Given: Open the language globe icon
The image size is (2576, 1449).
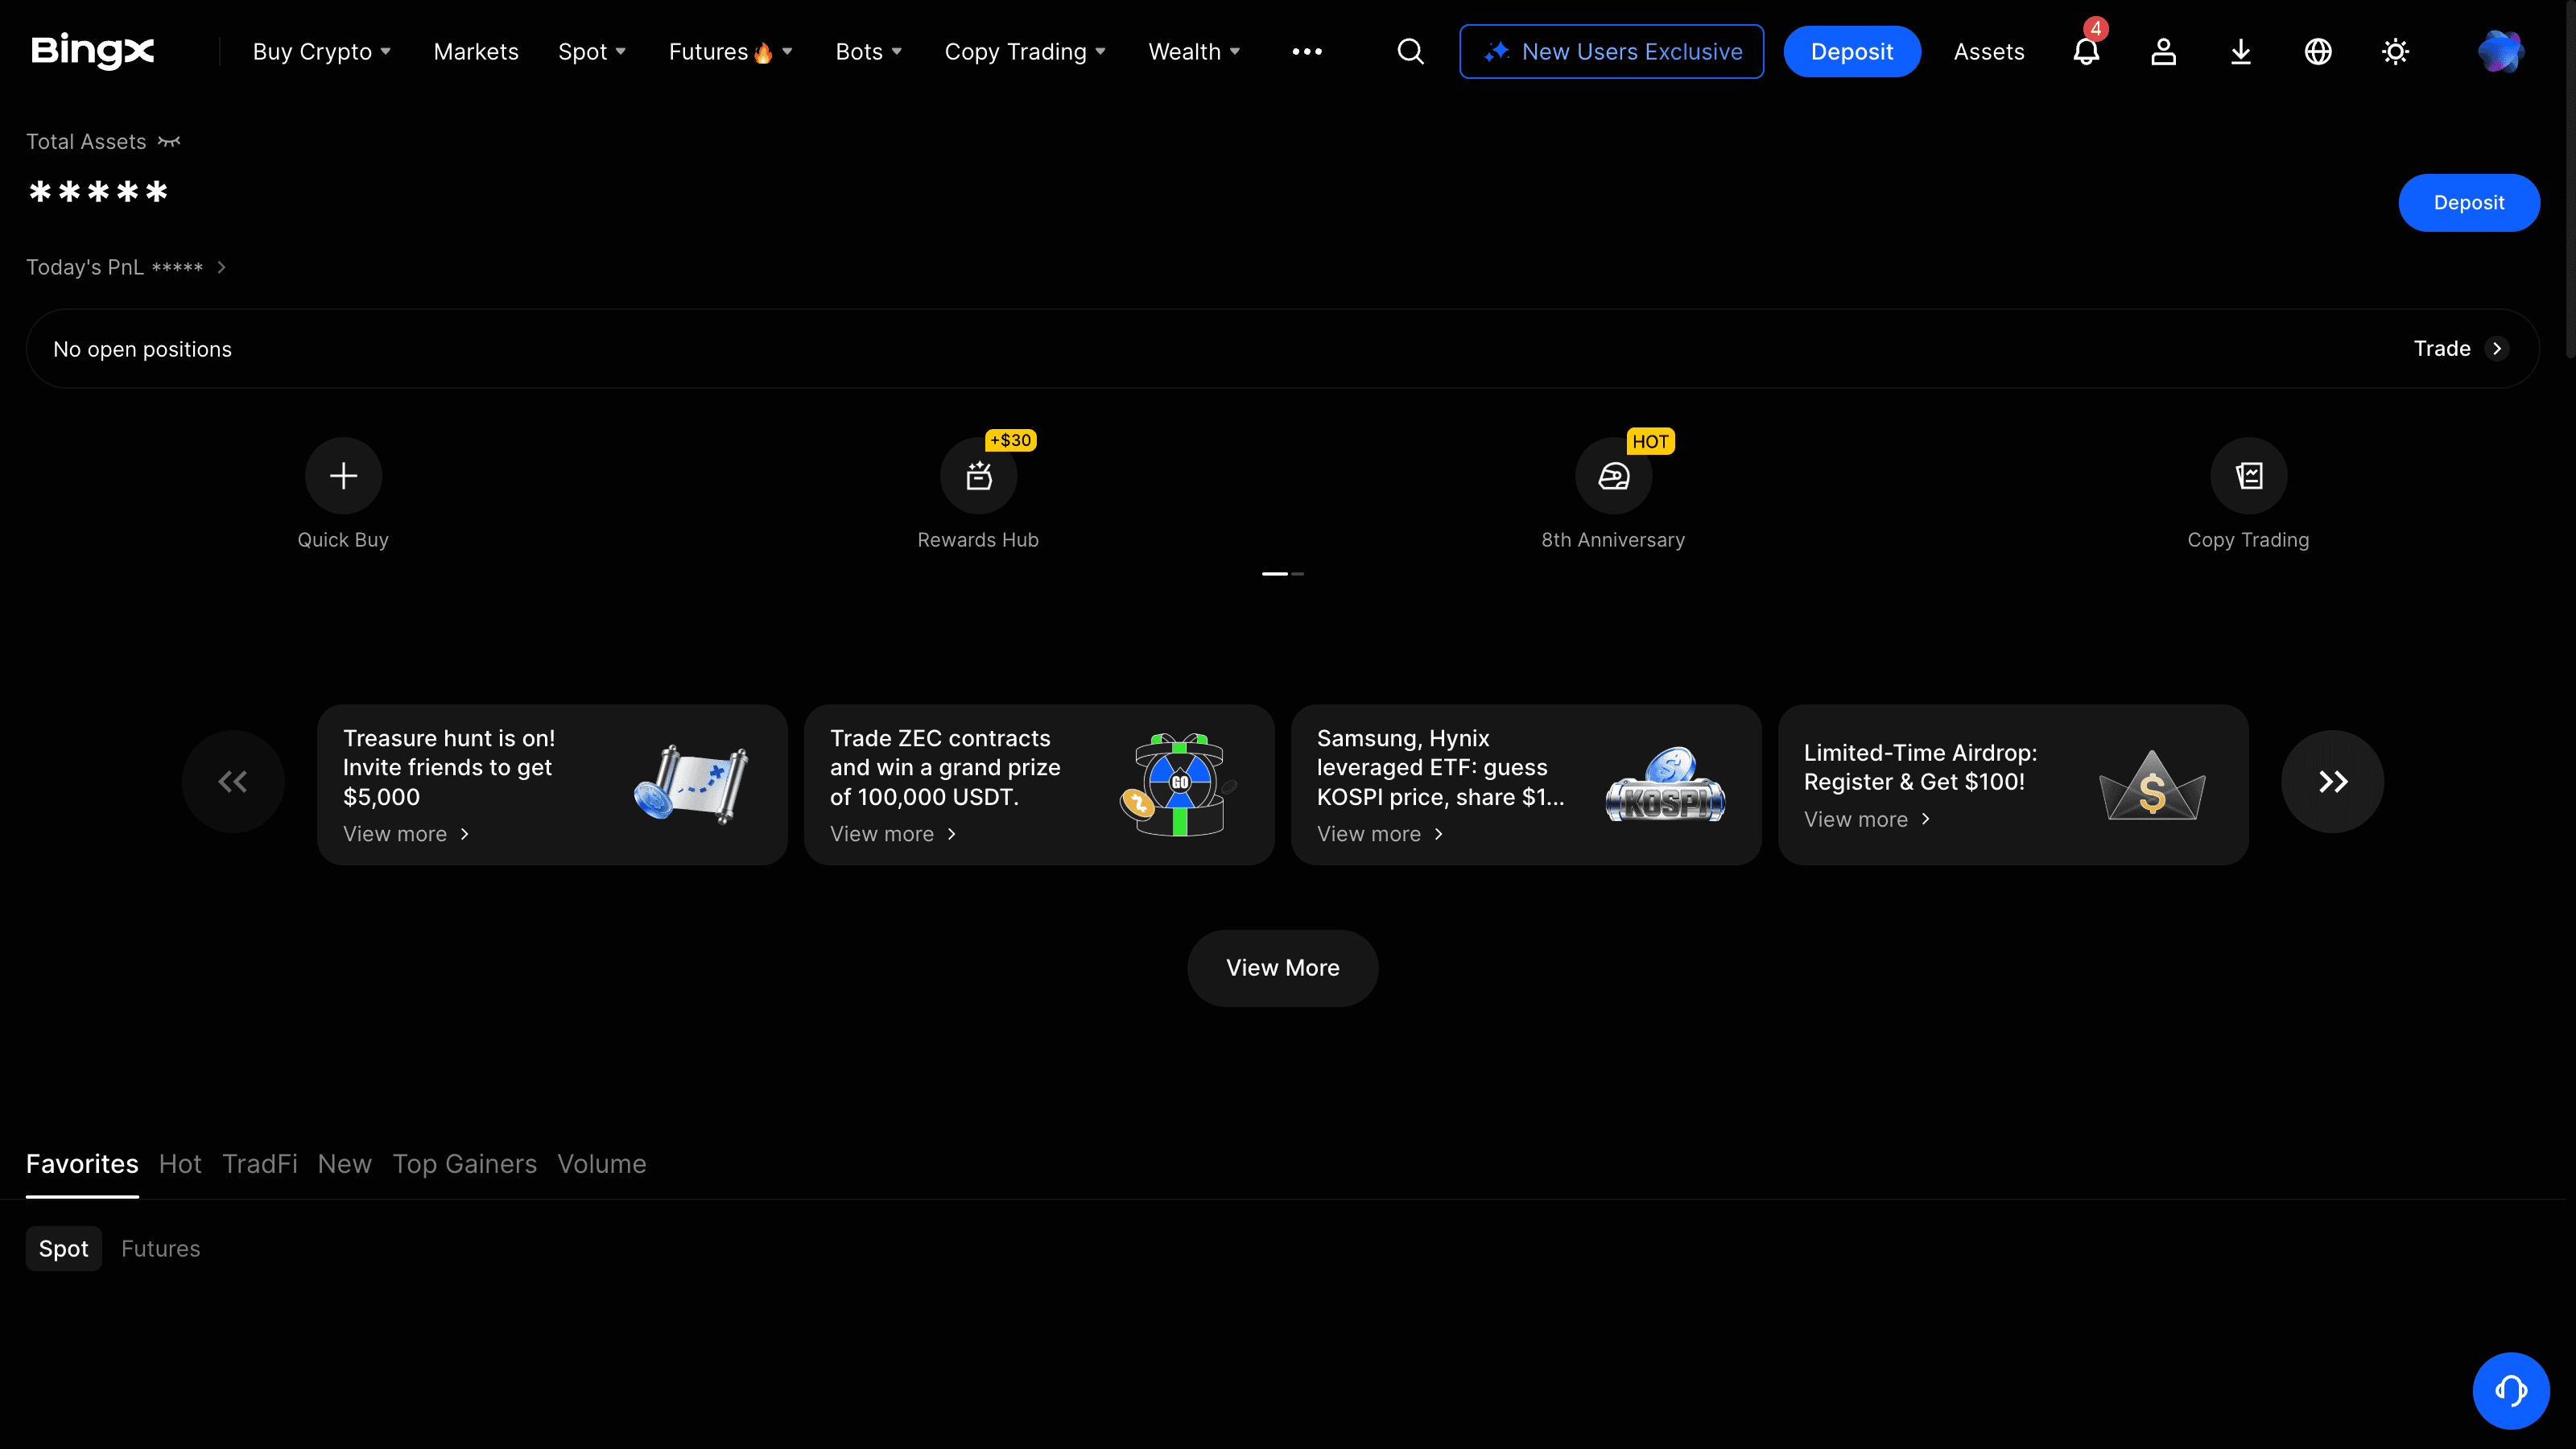Looking at the screenshot, I should 2318,51.
